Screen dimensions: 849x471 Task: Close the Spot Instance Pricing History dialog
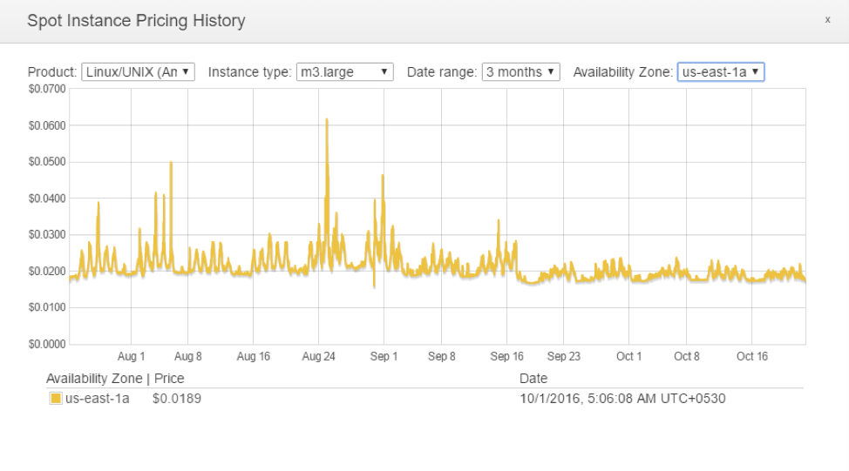tap(827, 19)
